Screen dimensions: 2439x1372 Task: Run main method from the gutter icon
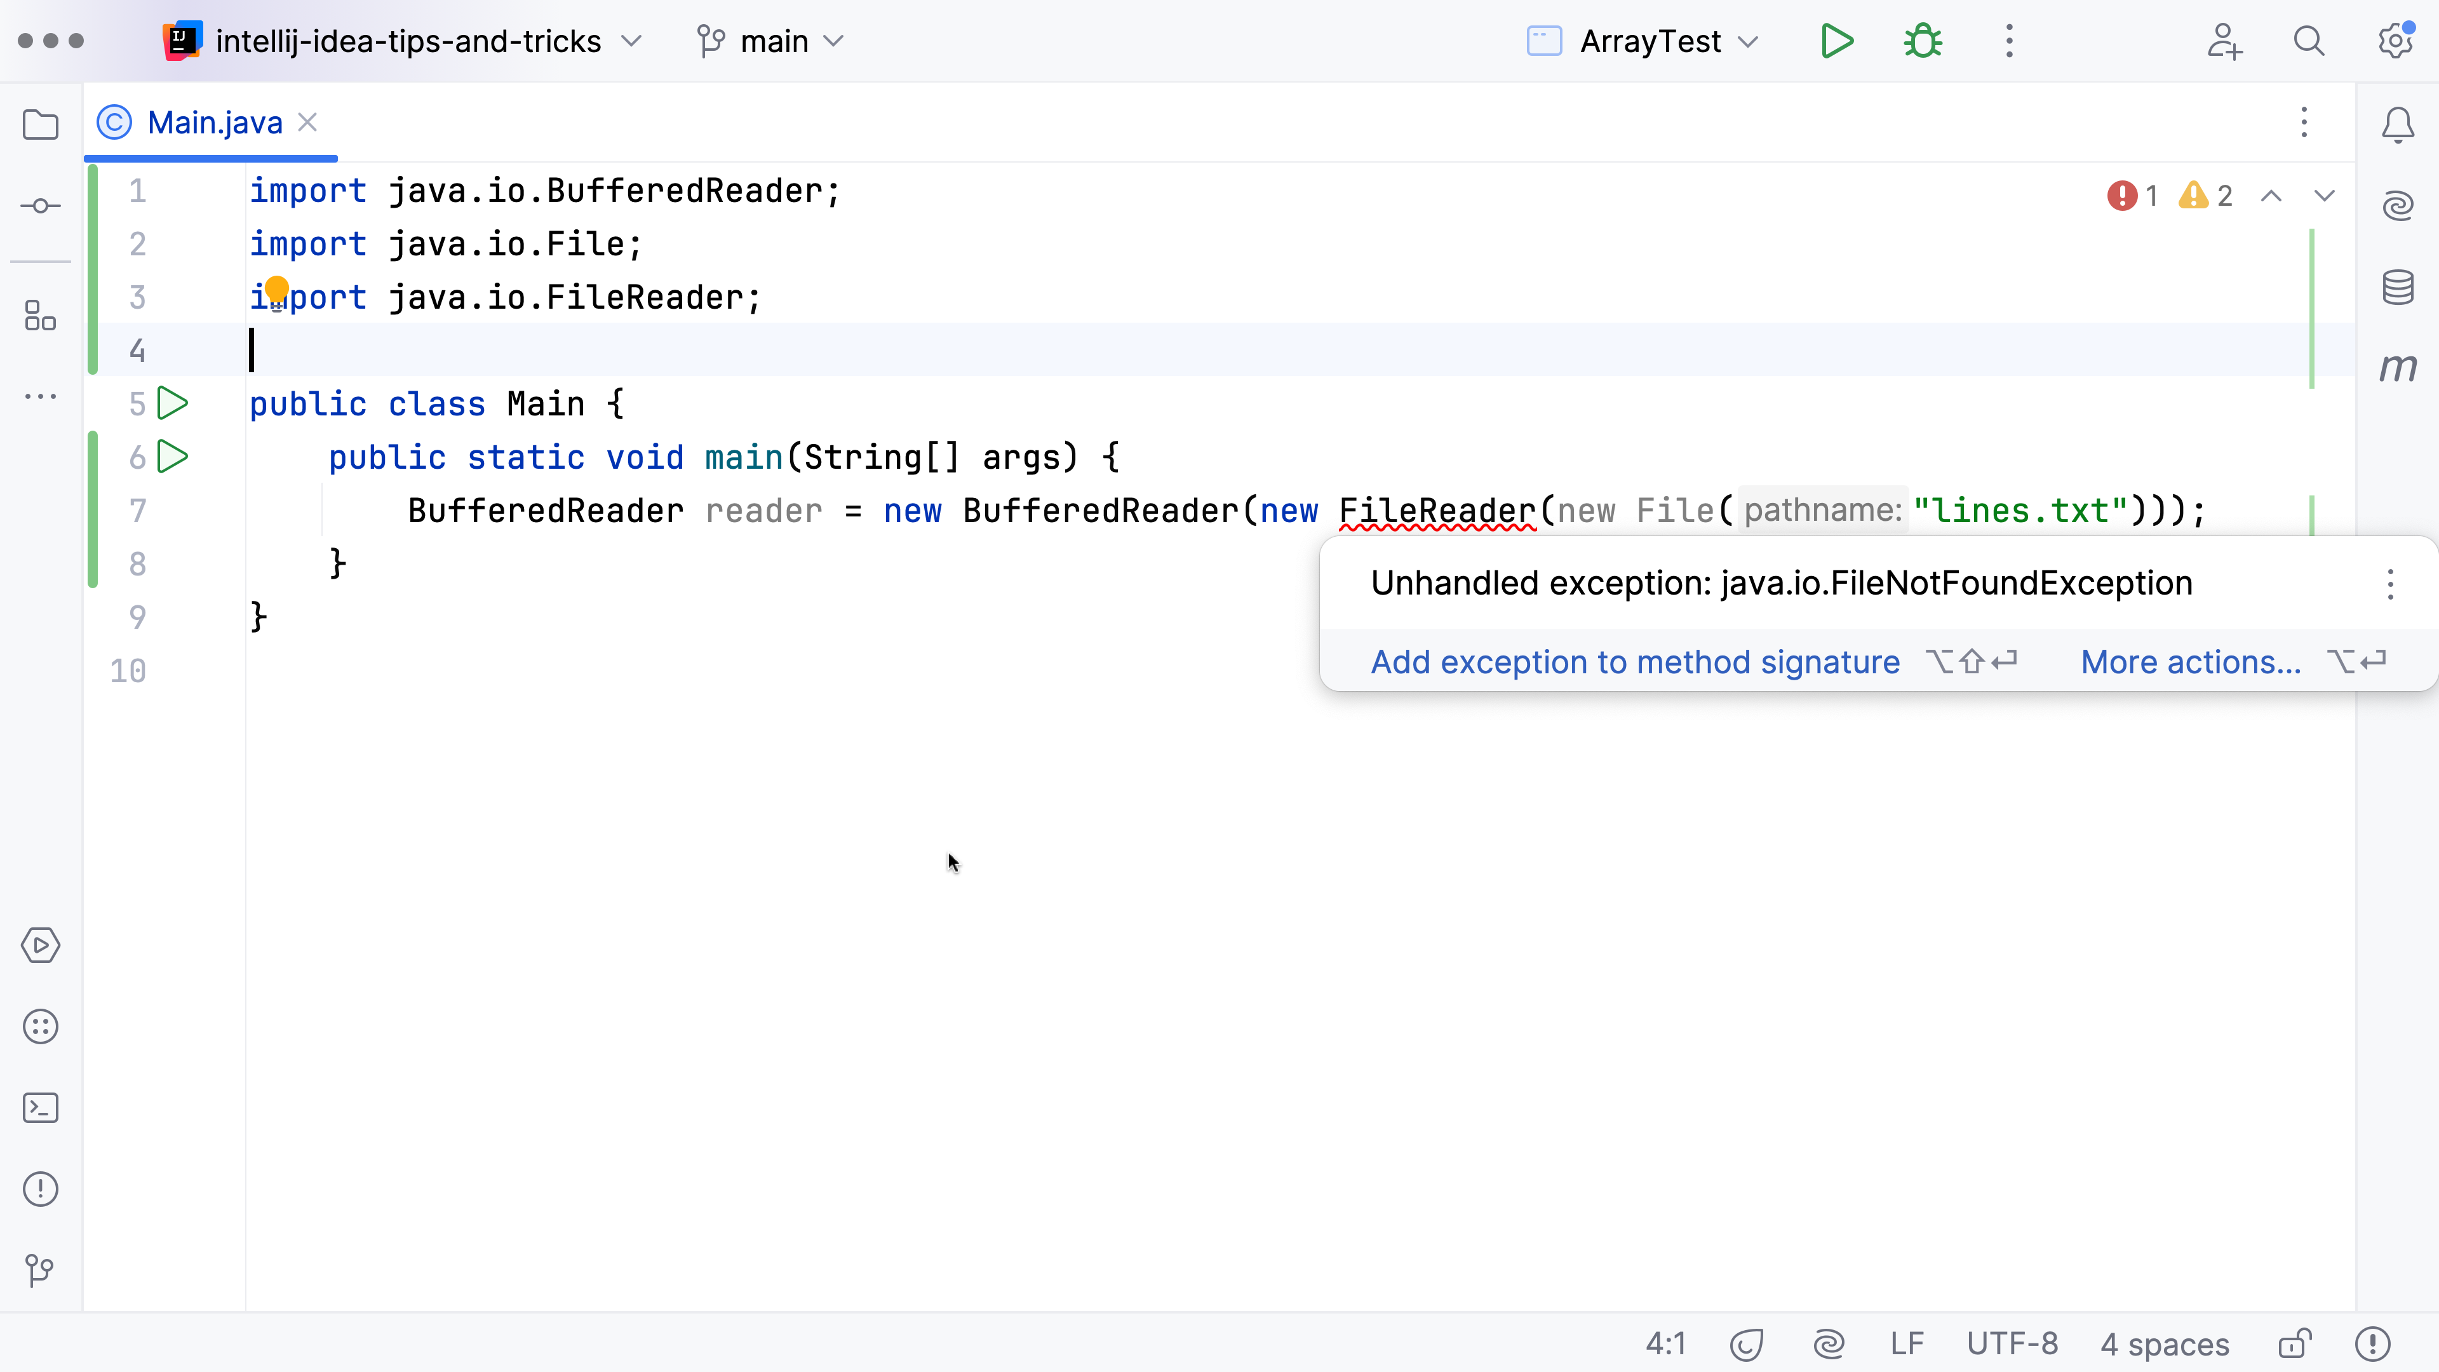172,457
